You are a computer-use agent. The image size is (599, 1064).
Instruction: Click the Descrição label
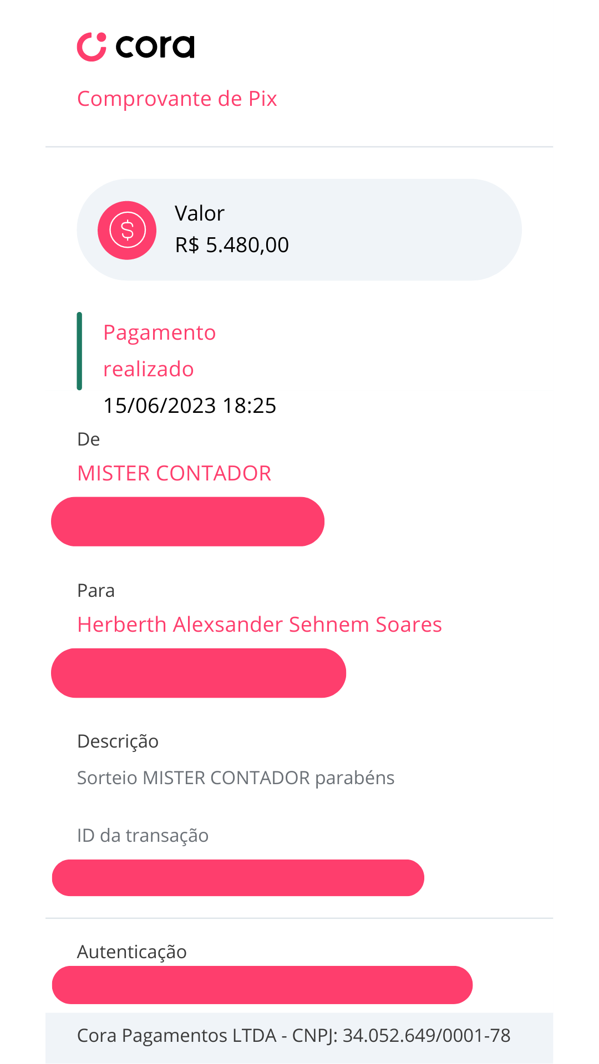[x=118, y=741]
